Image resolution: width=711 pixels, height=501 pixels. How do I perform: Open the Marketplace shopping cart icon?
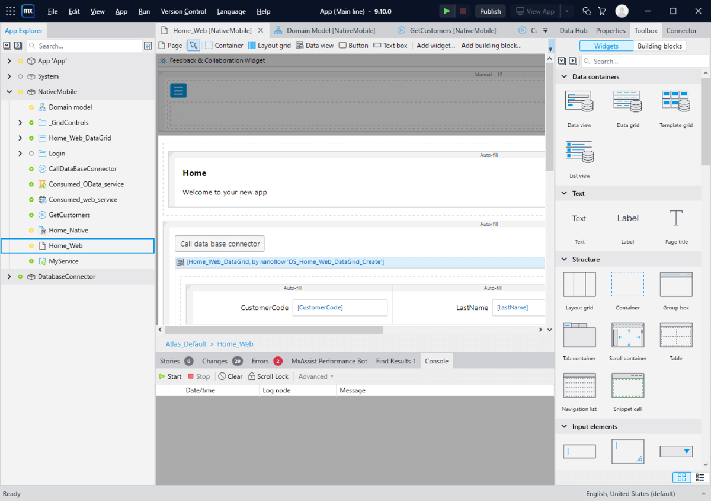604,11
